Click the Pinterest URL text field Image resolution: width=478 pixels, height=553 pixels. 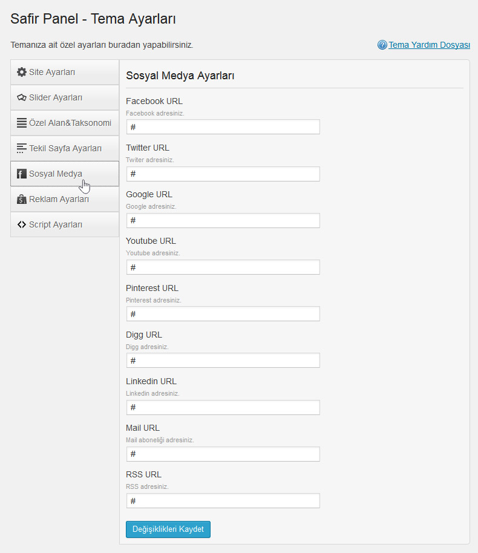point(223,314)
